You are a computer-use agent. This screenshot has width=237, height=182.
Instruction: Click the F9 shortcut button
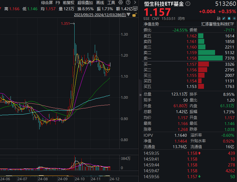click(x=57, y=2)
